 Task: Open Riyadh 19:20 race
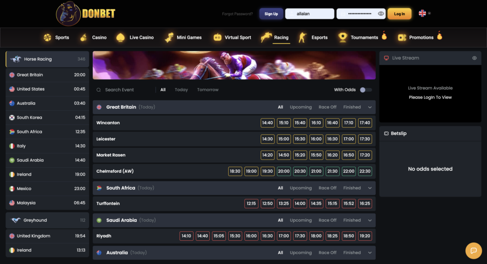[x=365, y=236]
